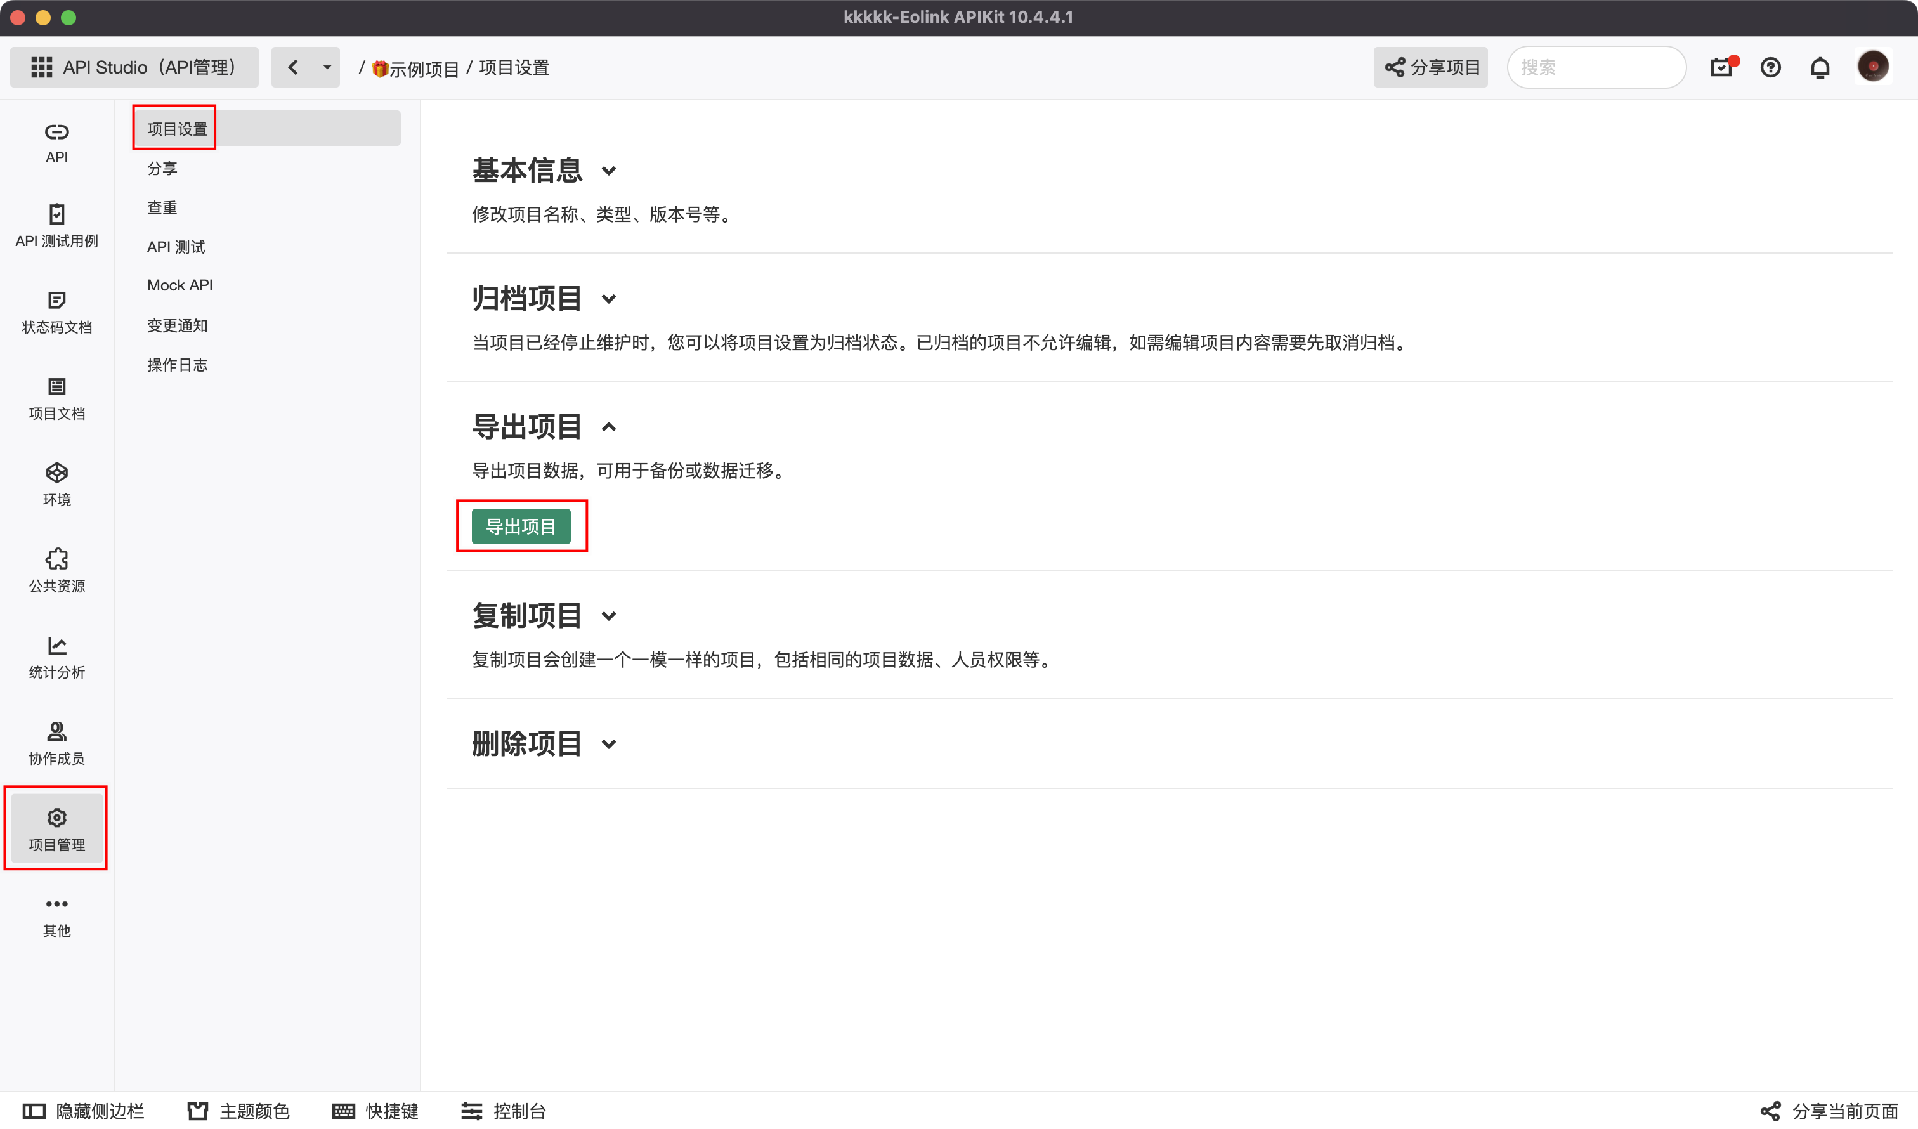Image resolution: width=1918 pixels, height=1129 pixels.
Task: Click 分享项目 at the top right
Action: click(x=1431, y=67)
